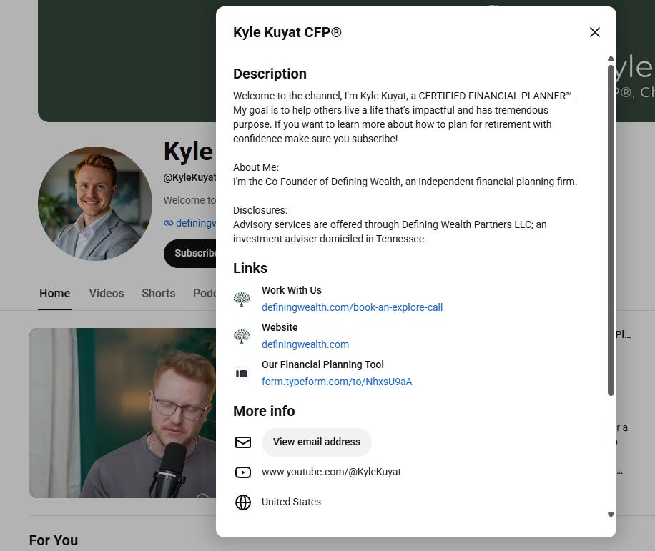
Task: Click the tree icon beside Website link
Action: pyautogui.click(x=242, y=337)
